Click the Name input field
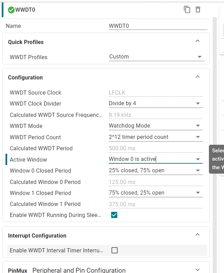Image resolution: width=224 pixels, height=273 pixels. click(x=158, y=26)
